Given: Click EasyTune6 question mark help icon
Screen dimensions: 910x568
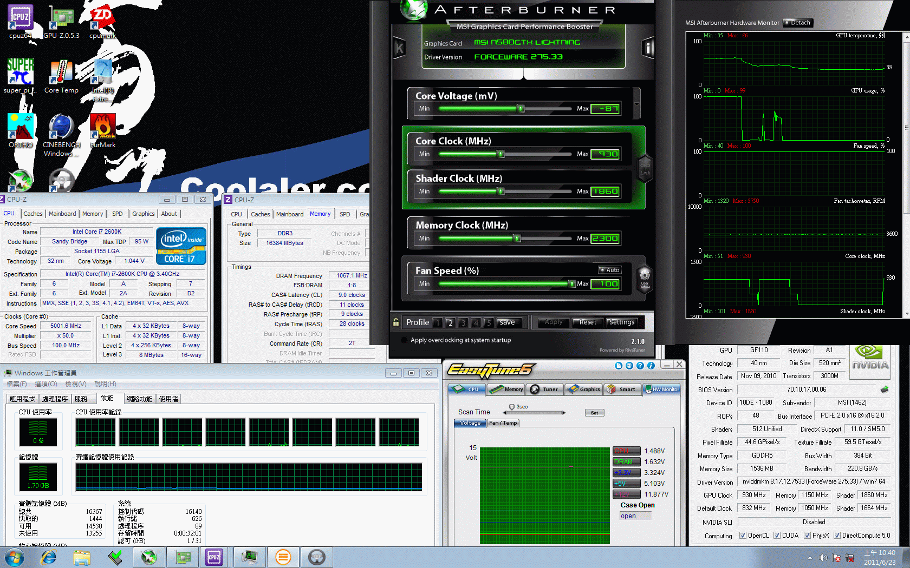Looking at the screenshot, I should click(640, 366).
